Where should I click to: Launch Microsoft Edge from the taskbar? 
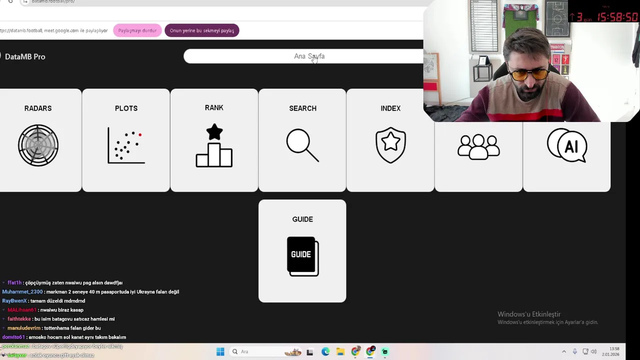click(325, 351)
